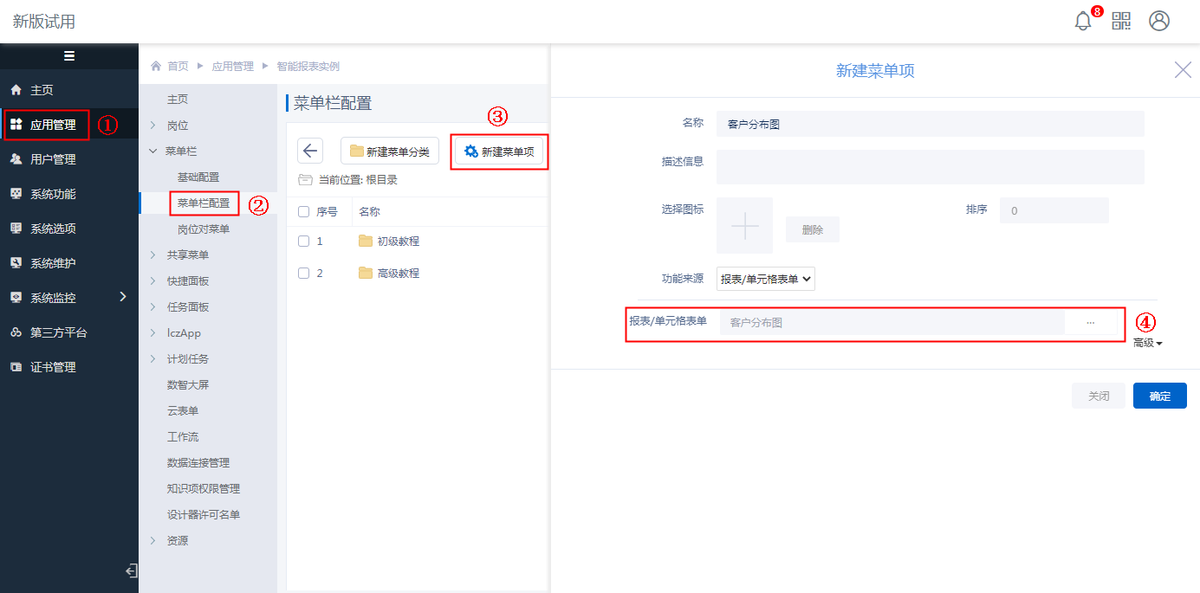Toggle the hamburger sidebar menu icon
Image resolution: width=1200 pixels, height=593 pixels.
point(69,56)
